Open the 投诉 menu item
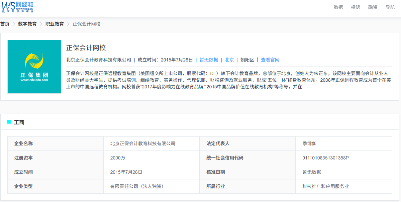Image resolution: width=401 pixels, height=202 pixels. click(355, 7)
